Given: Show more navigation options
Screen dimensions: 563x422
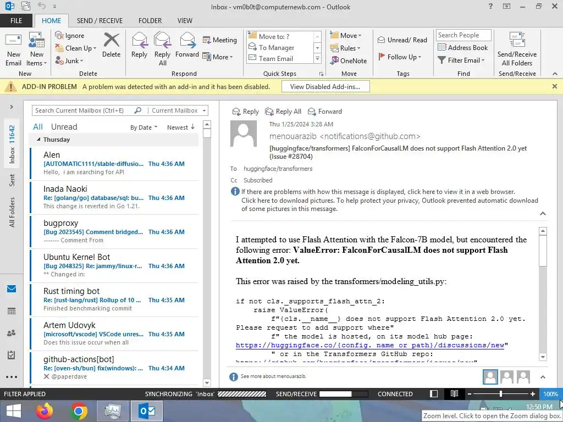Looking at the screenshot, I should 12,377.
